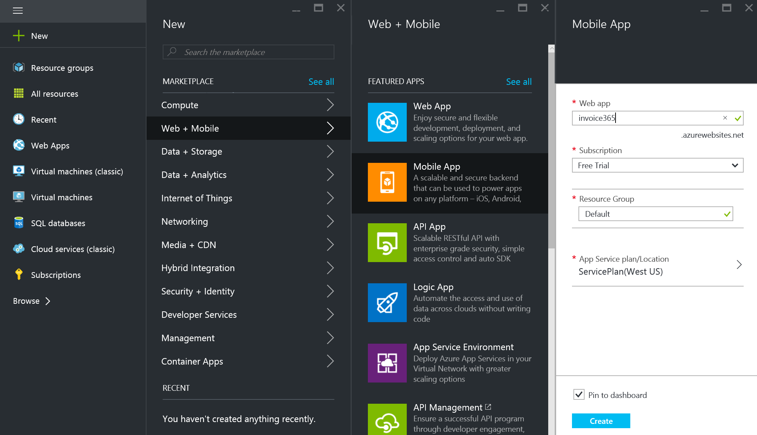
Task: Click the Virtual machines monitor icon
Action: tap(19, 197)
